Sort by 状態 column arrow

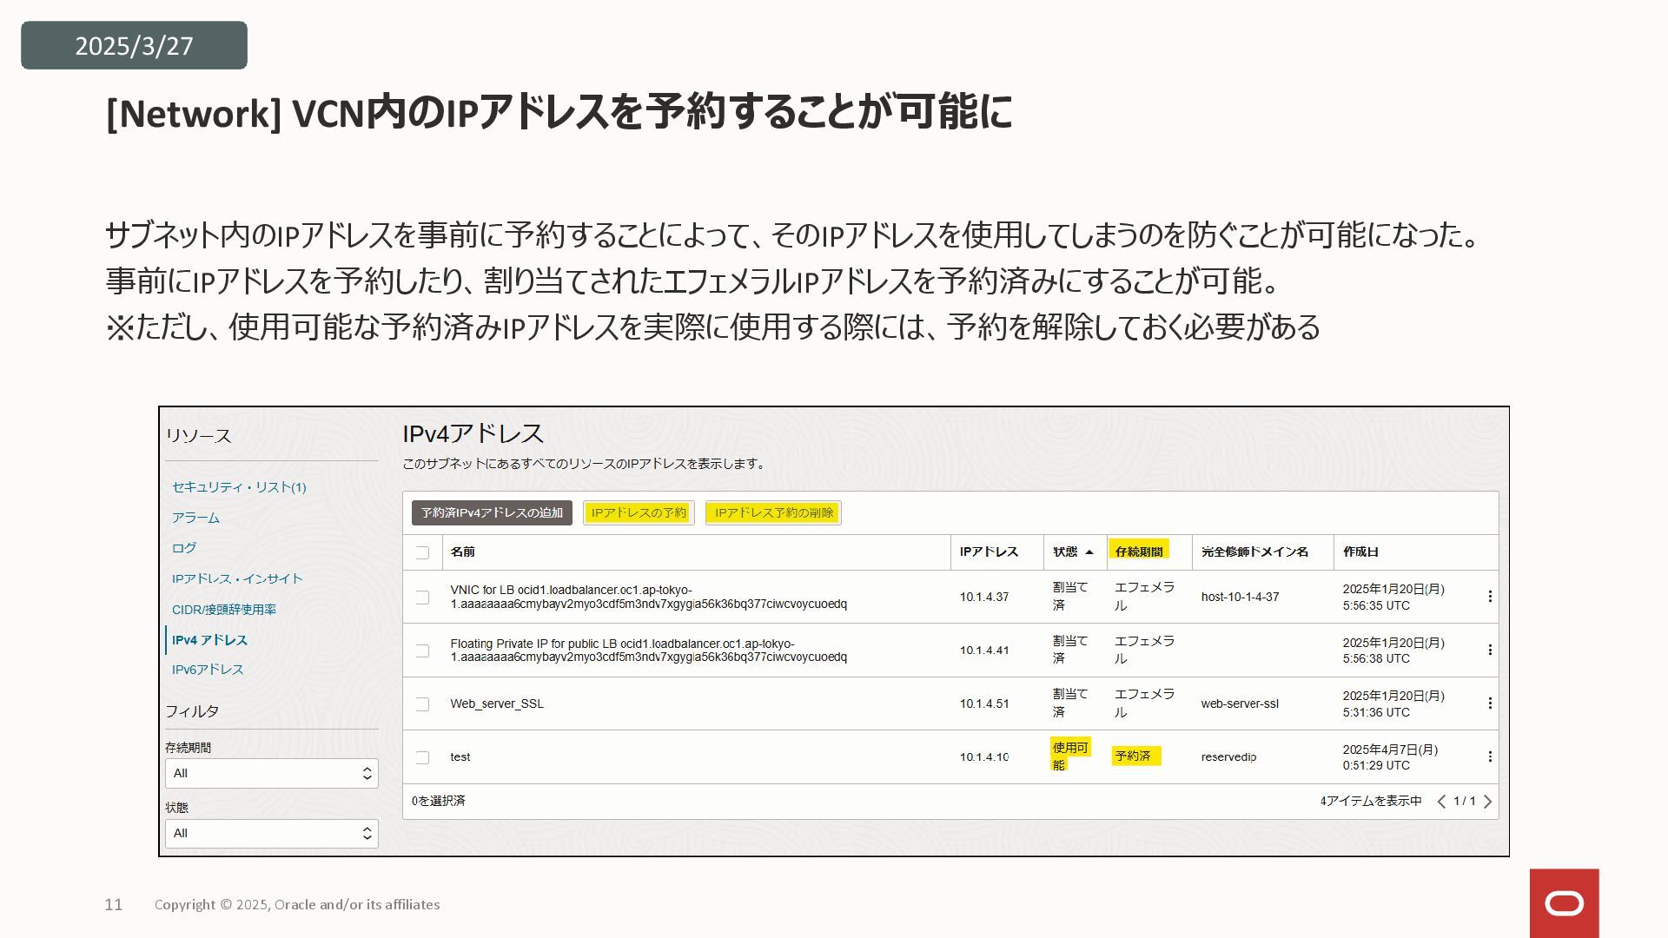pos(1089,552)
